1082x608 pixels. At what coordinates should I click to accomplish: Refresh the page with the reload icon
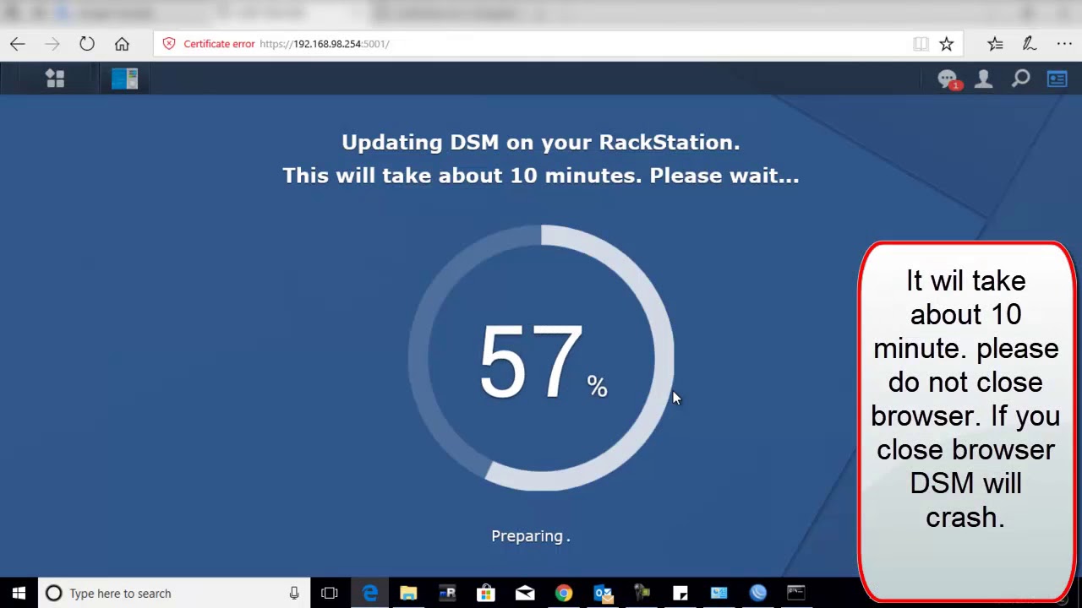(x=87, y=44)
